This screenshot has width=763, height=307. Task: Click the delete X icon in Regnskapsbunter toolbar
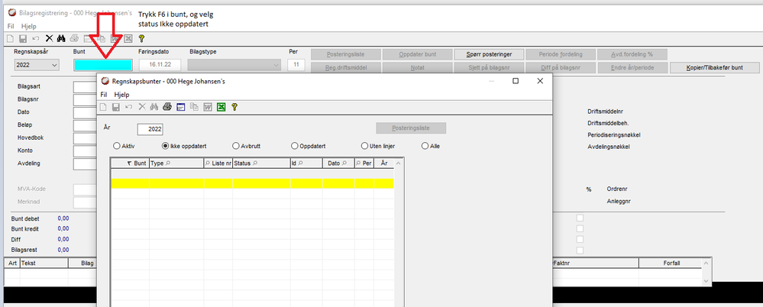tap(142, 107)
